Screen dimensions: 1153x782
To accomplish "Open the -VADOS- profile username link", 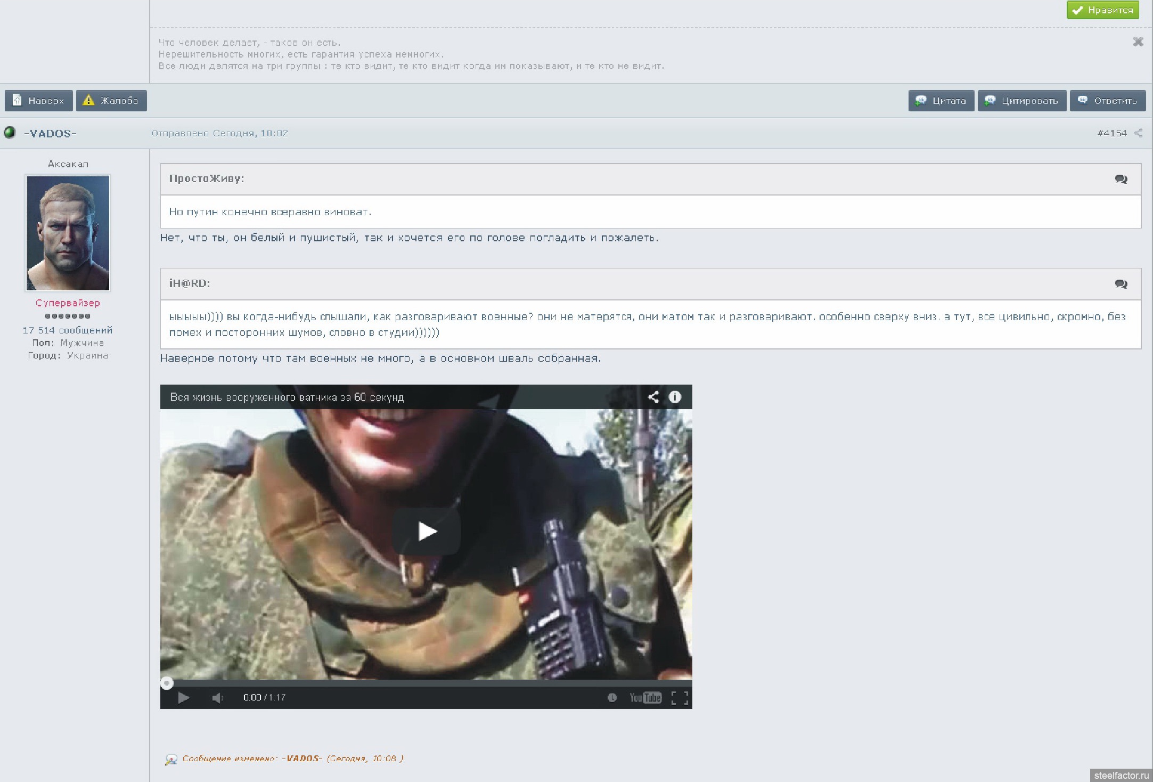I will [50, 133].
